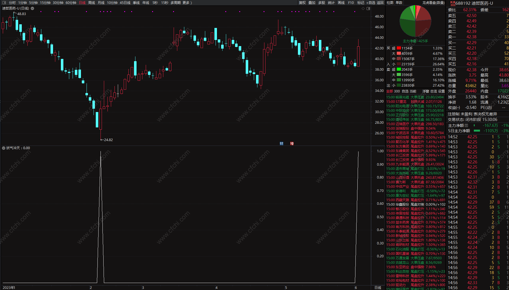Select the 5分钟 period tab
Viewport: 509px width, 290px height.
point(33,3)
